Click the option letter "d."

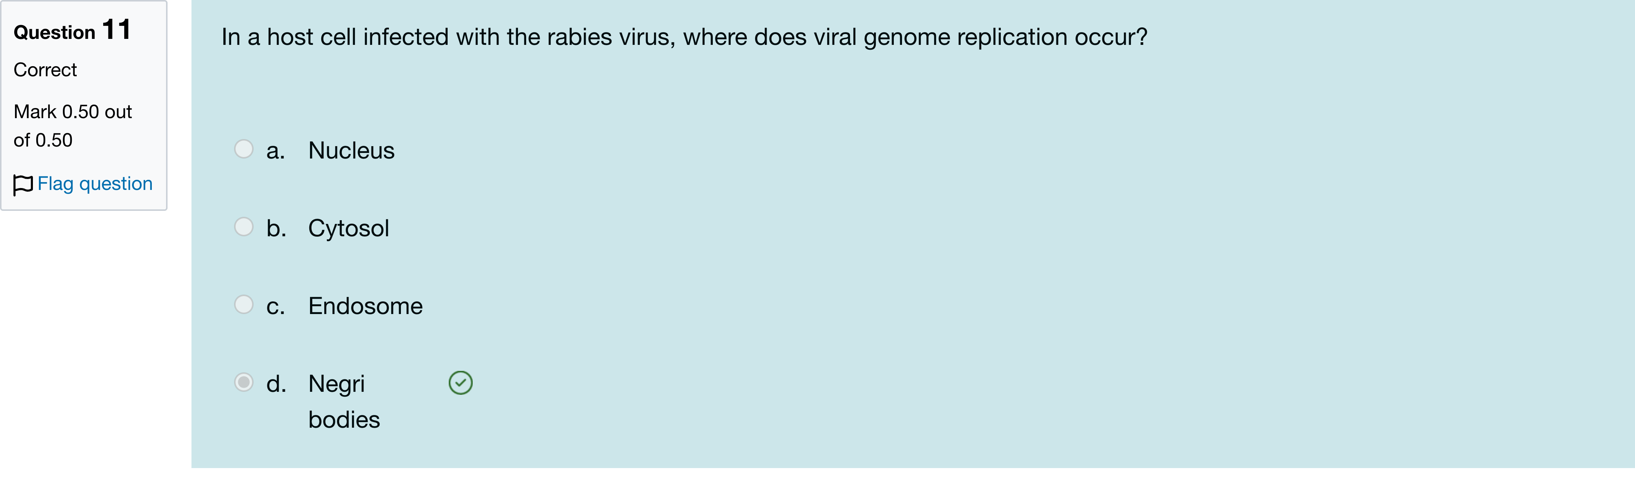point(276,384)
